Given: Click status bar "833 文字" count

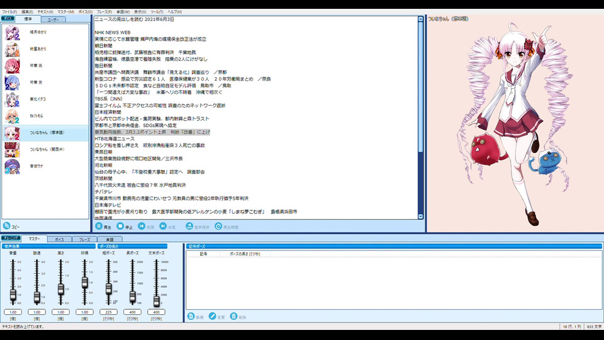Looking at the screenshot, I should [x=593, y=327].
